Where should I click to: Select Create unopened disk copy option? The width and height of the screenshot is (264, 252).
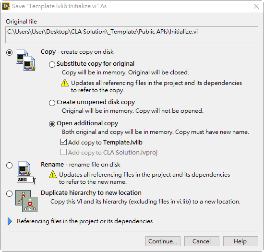click(x=52, y=103)
